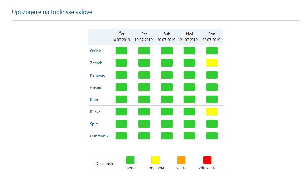This screenshot has width=307, height=180.
Task: Click the 'Čet 18.07.2019.' column header
Action: point(121,37)
